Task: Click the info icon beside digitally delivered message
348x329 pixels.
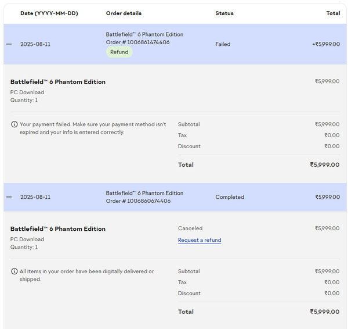Action: 14,271
